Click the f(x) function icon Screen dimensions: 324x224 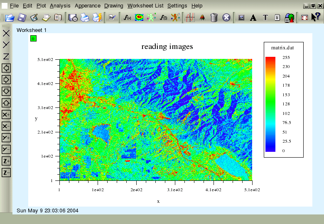coord(128,18)
